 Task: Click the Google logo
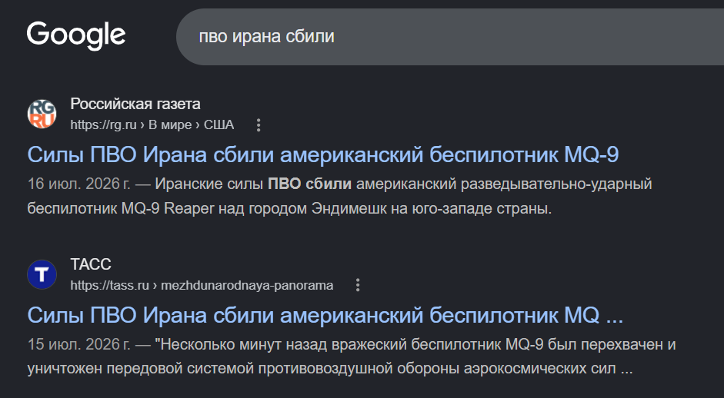point(76,36)
